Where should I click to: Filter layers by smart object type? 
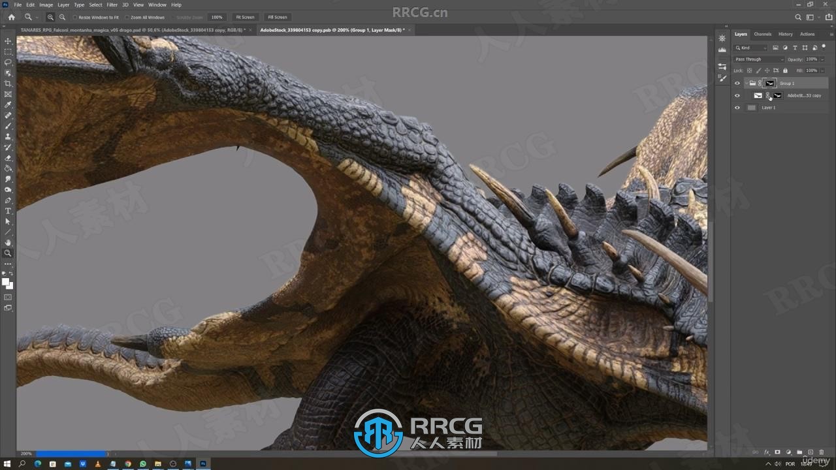[x=814, y=48]
